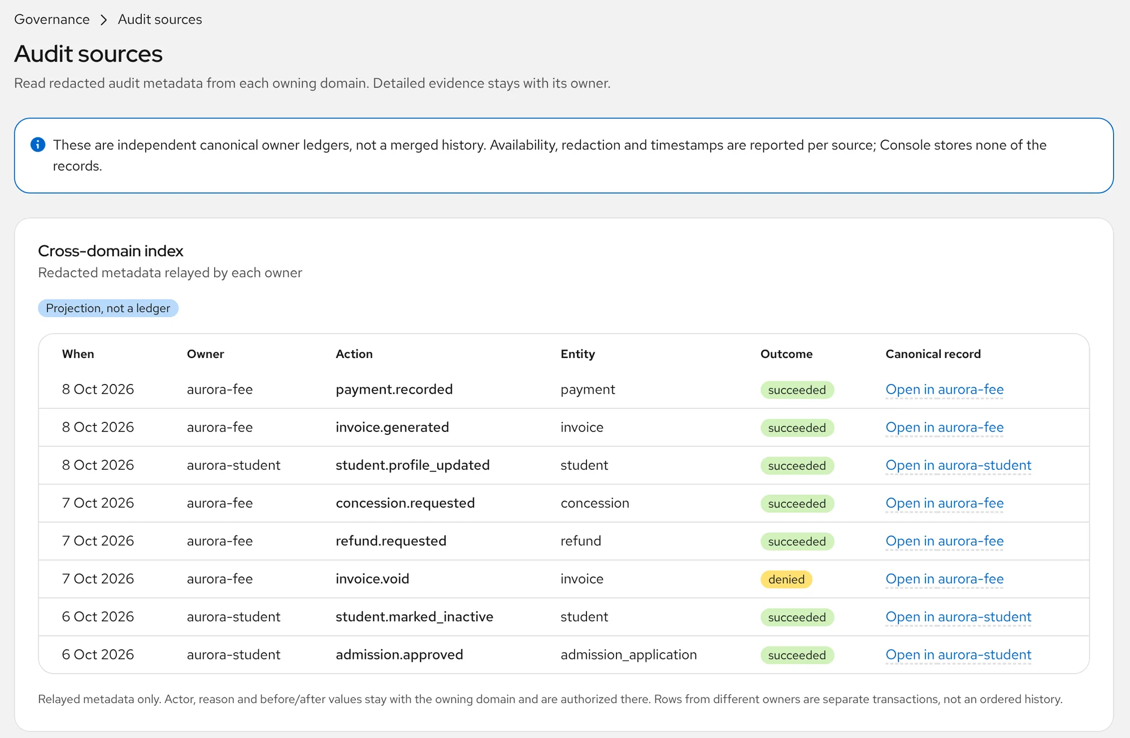Click the breadcrumb chevron after Governance
Image resolution: width=1130 pixels, height=738 pixels.
(103, 20)
